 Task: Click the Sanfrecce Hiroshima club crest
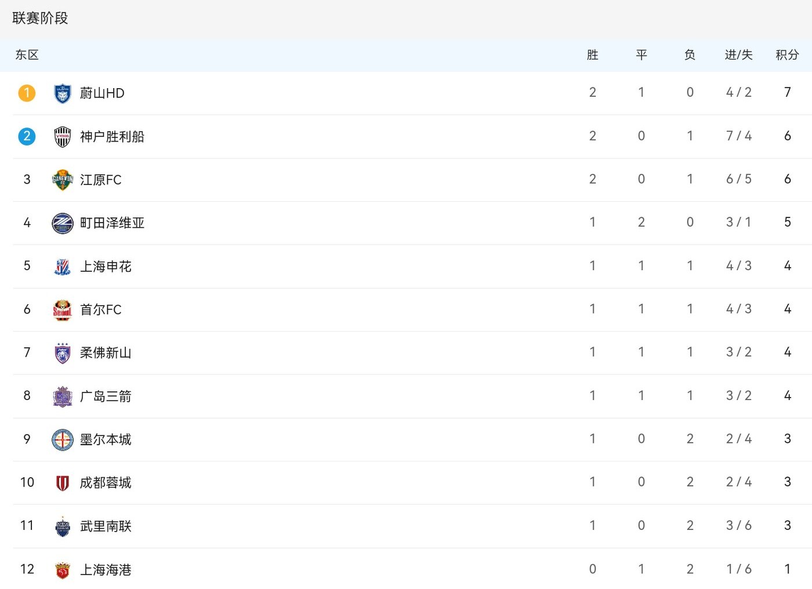[x=62, y=396]
